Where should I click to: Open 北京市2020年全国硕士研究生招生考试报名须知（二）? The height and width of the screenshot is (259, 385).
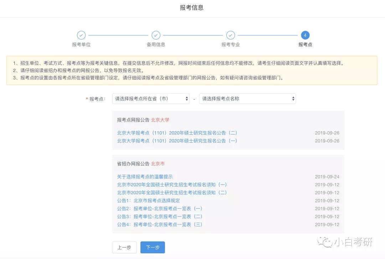click(172, 193)
